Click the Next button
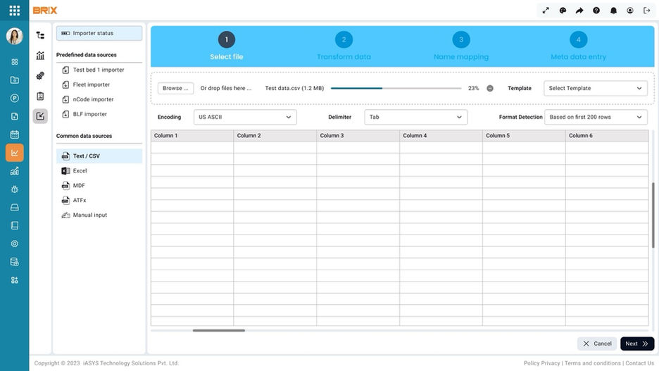The width and height of the screenshot is (659, 371). 637,344
